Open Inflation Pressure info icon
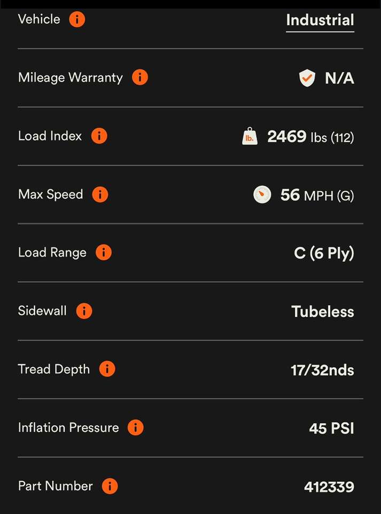Viewport: 381px width, 514px height. coord(136,428)
